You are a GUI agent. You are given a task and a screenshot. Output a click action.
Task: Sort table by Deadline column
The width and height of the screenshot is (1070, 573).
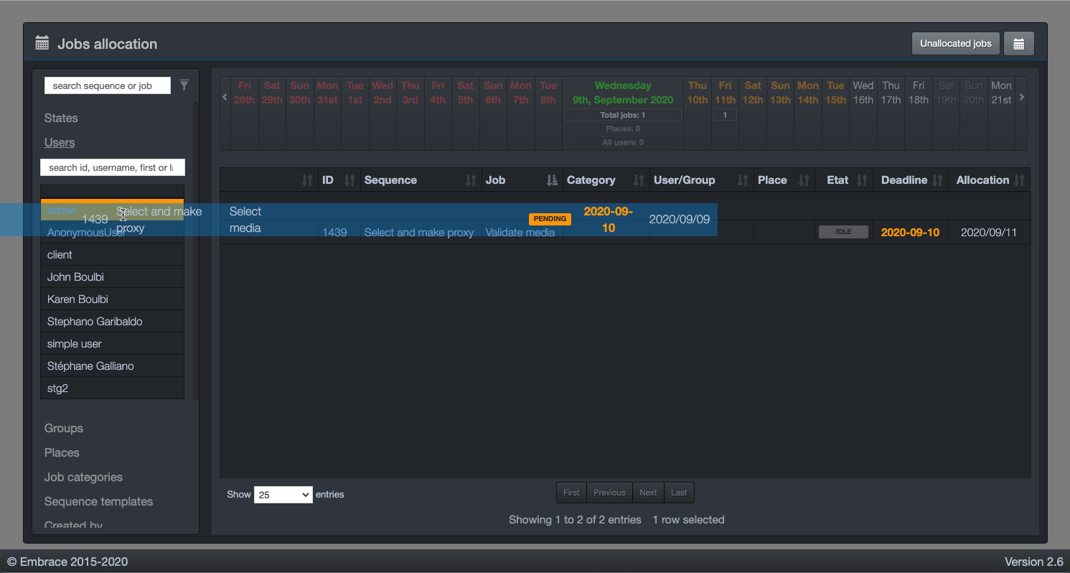911,180
